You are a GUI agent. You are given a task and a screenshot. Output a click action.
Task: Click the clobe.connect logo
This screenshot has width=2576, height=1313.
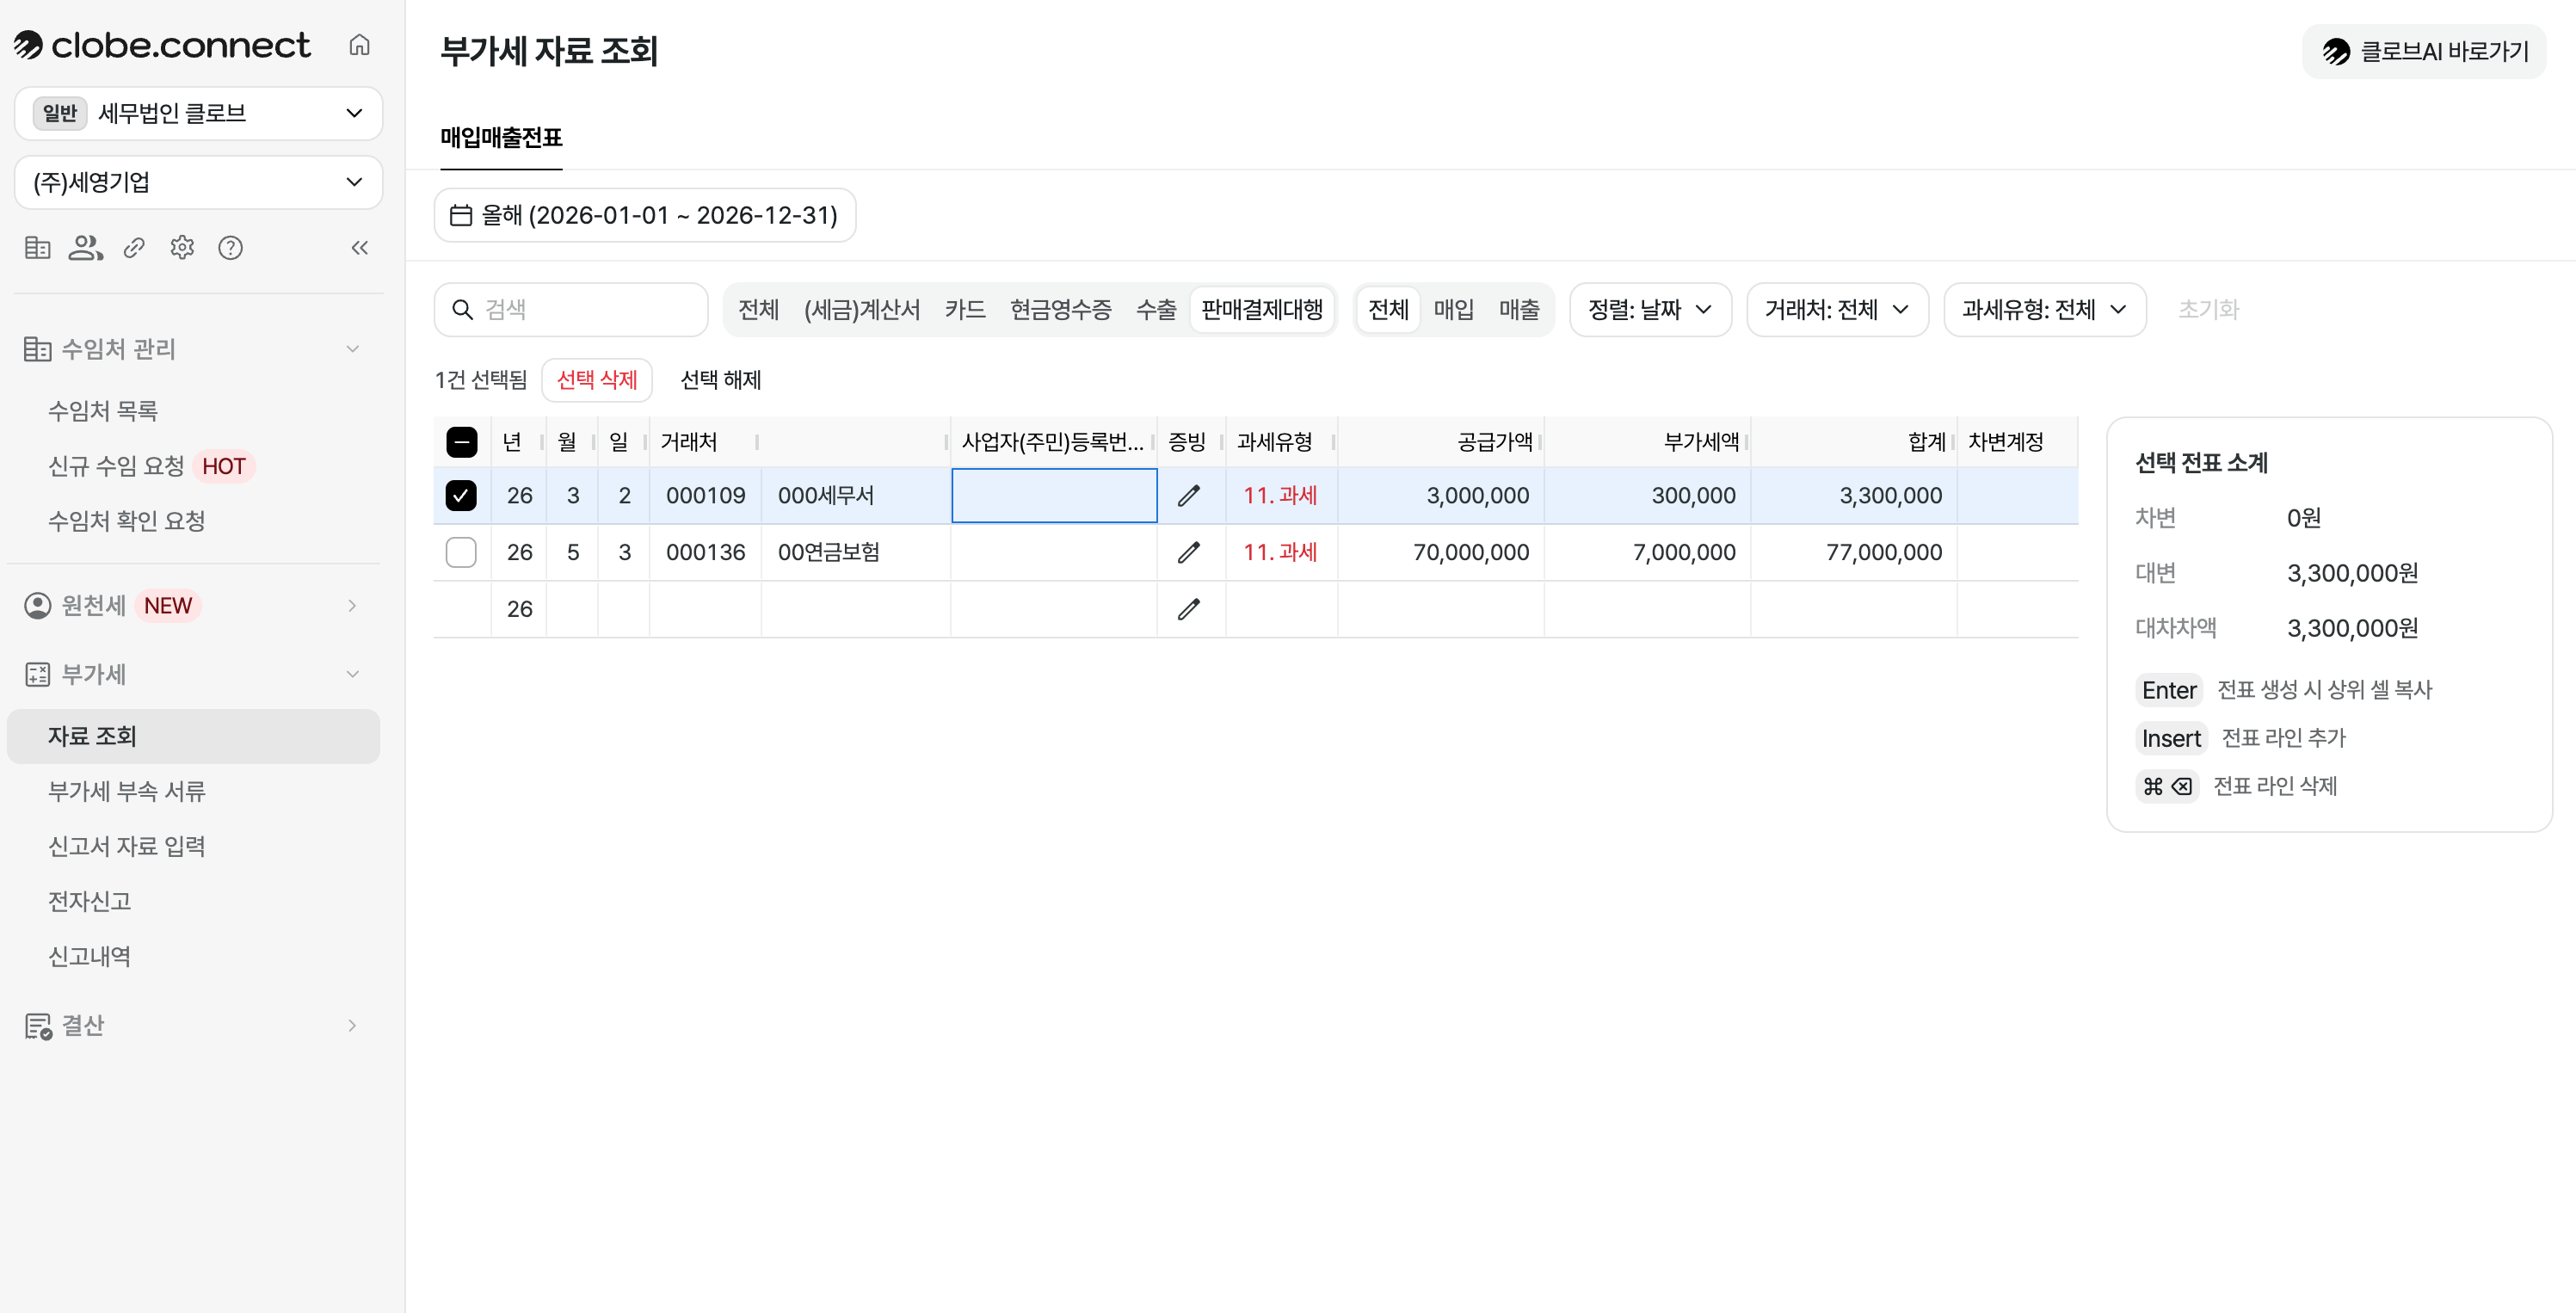(162, 45)
